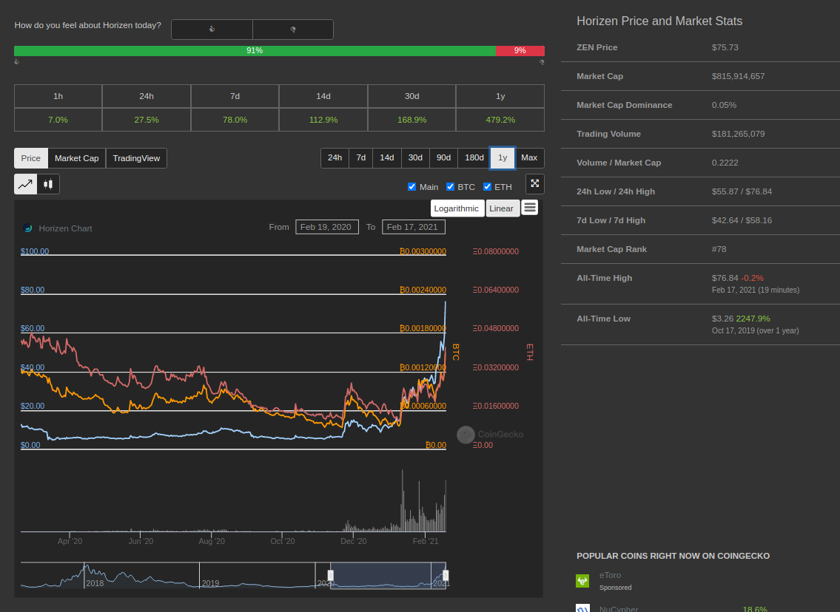Click the Market Cap value $815,914,657
840x612 pixels.
pyautogui.click(x=738, y=77)
